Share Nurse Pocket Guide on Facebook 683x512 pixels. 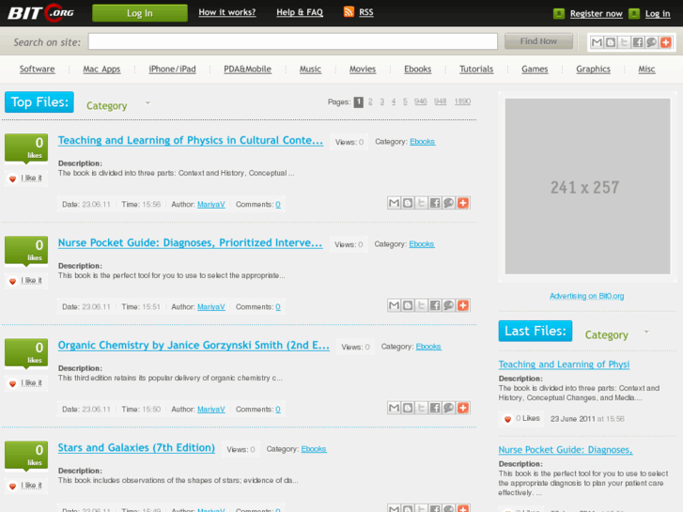point(435,305)
